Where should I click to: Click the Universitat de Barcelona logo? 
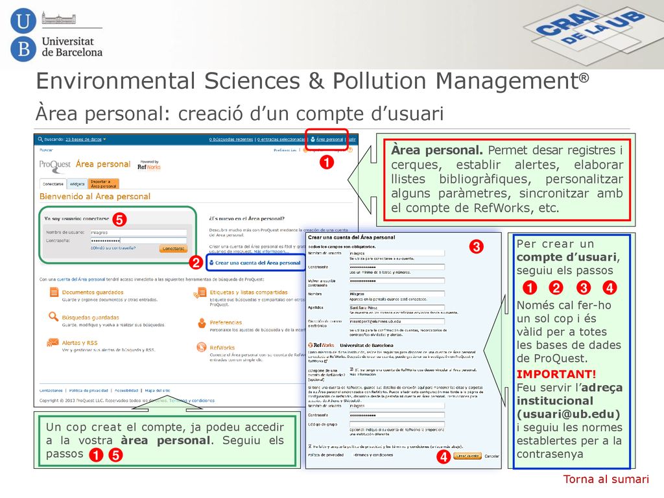point(56,35)
